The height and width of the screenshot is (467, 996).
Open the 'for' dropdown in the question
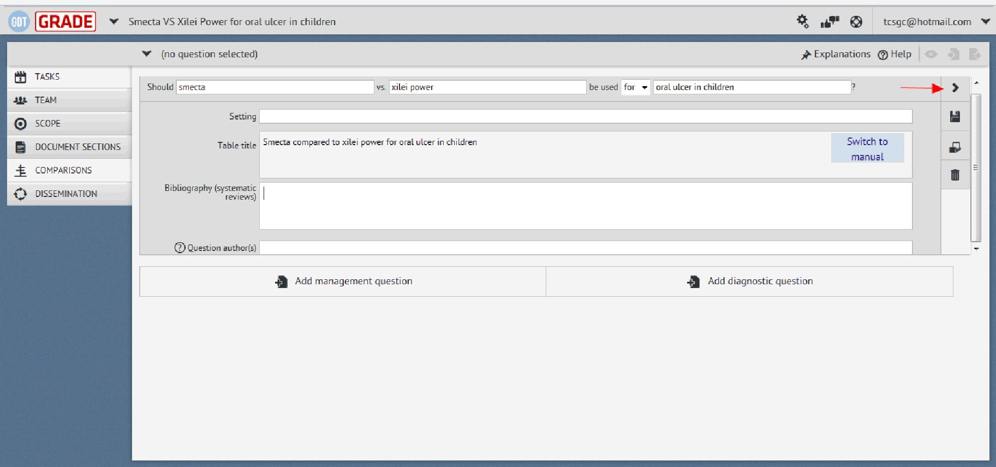[635, 87]
